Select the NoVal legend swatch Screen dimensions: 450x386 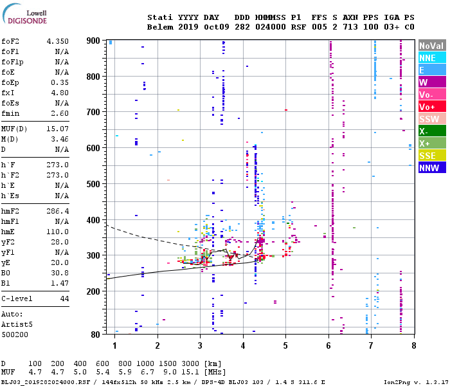point(432,46)
